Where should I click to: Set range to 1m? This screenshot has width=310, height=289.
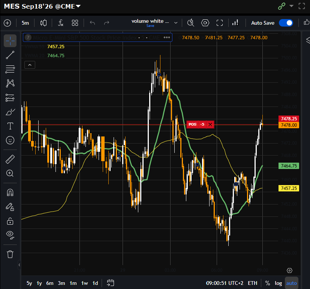(x=73, y=283)
